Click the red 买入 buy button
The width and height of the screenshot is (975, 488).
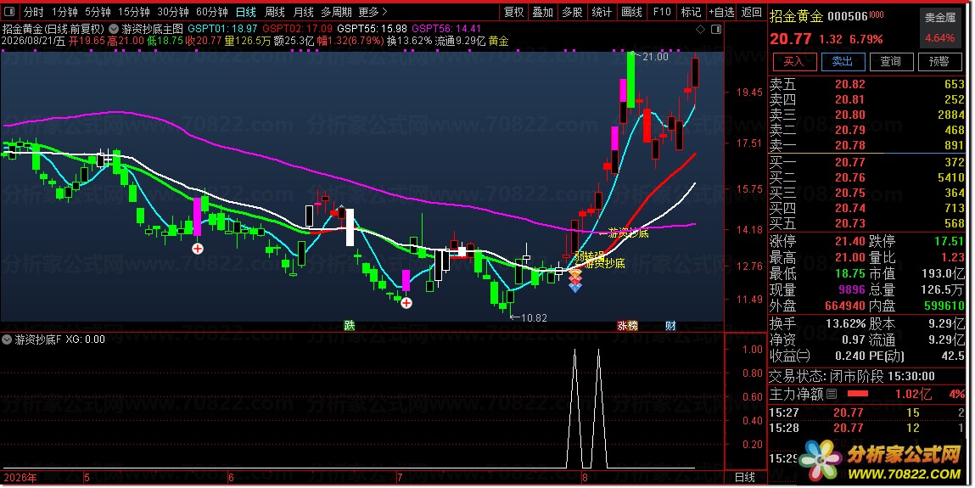coord(793,62)
